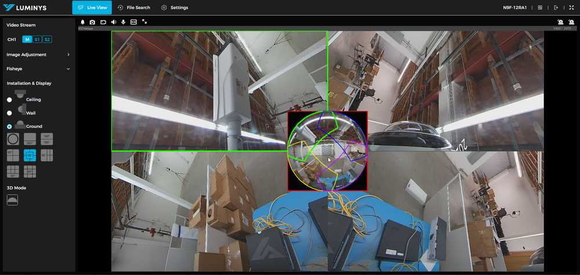Expand the Image Adjustment section

click(68, 54)
